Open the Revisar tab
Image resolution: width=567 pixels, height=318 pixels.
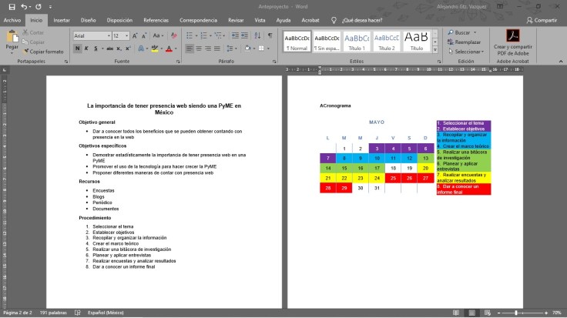coord(236,20)
